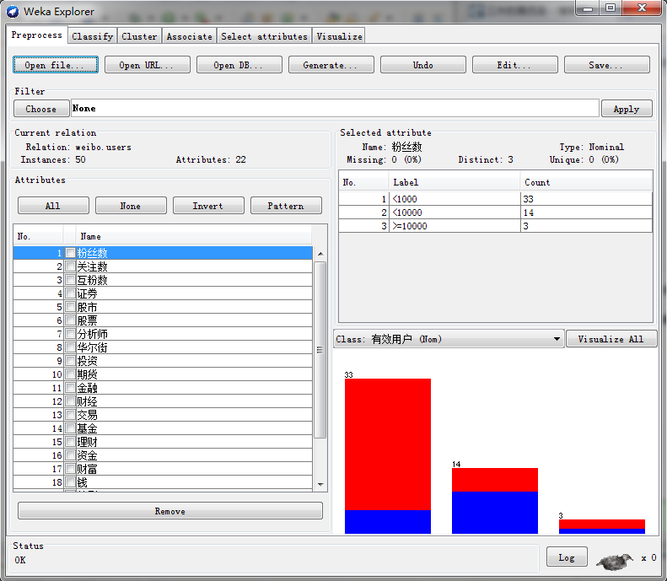
Task: Minimize the Weka Explorer window
Action: [x=588, y=8]
